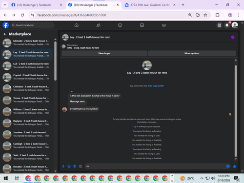
Task: Close the 3723 35th Ave tab
Action: [x=174, y=5]
